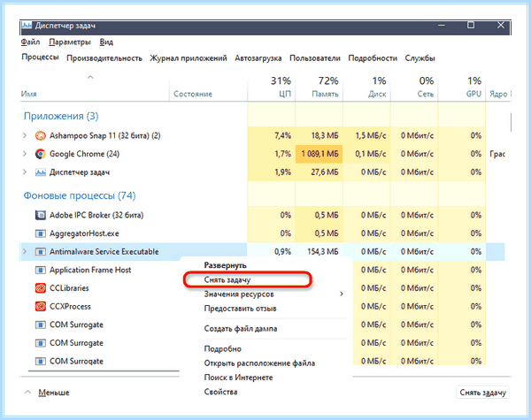Click the Antimalware Service Executable icon
531x420 pixels.
pyautogui.click(x=41, y=252)
